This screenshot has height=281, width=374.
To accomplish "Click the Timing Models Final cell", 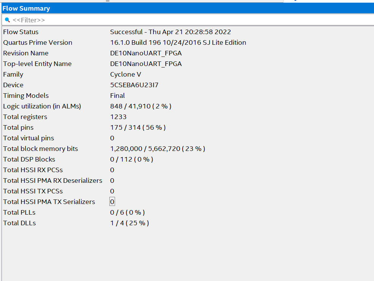I will [x=117, y=96].
